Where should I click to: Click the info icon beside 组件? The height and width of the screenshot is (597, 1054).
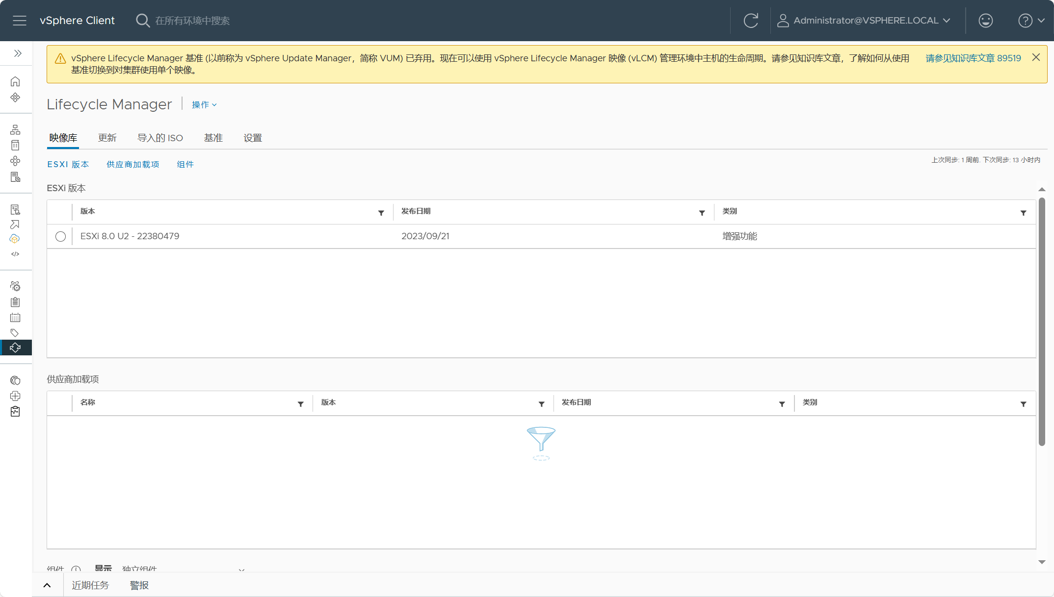(x=76, y=570)
